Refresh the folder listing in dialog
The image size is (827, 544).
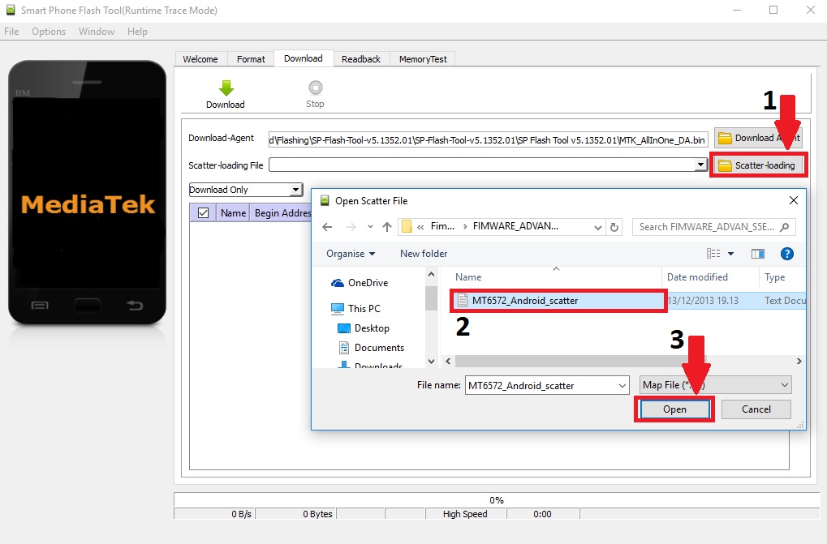click(x=614, y=227)
